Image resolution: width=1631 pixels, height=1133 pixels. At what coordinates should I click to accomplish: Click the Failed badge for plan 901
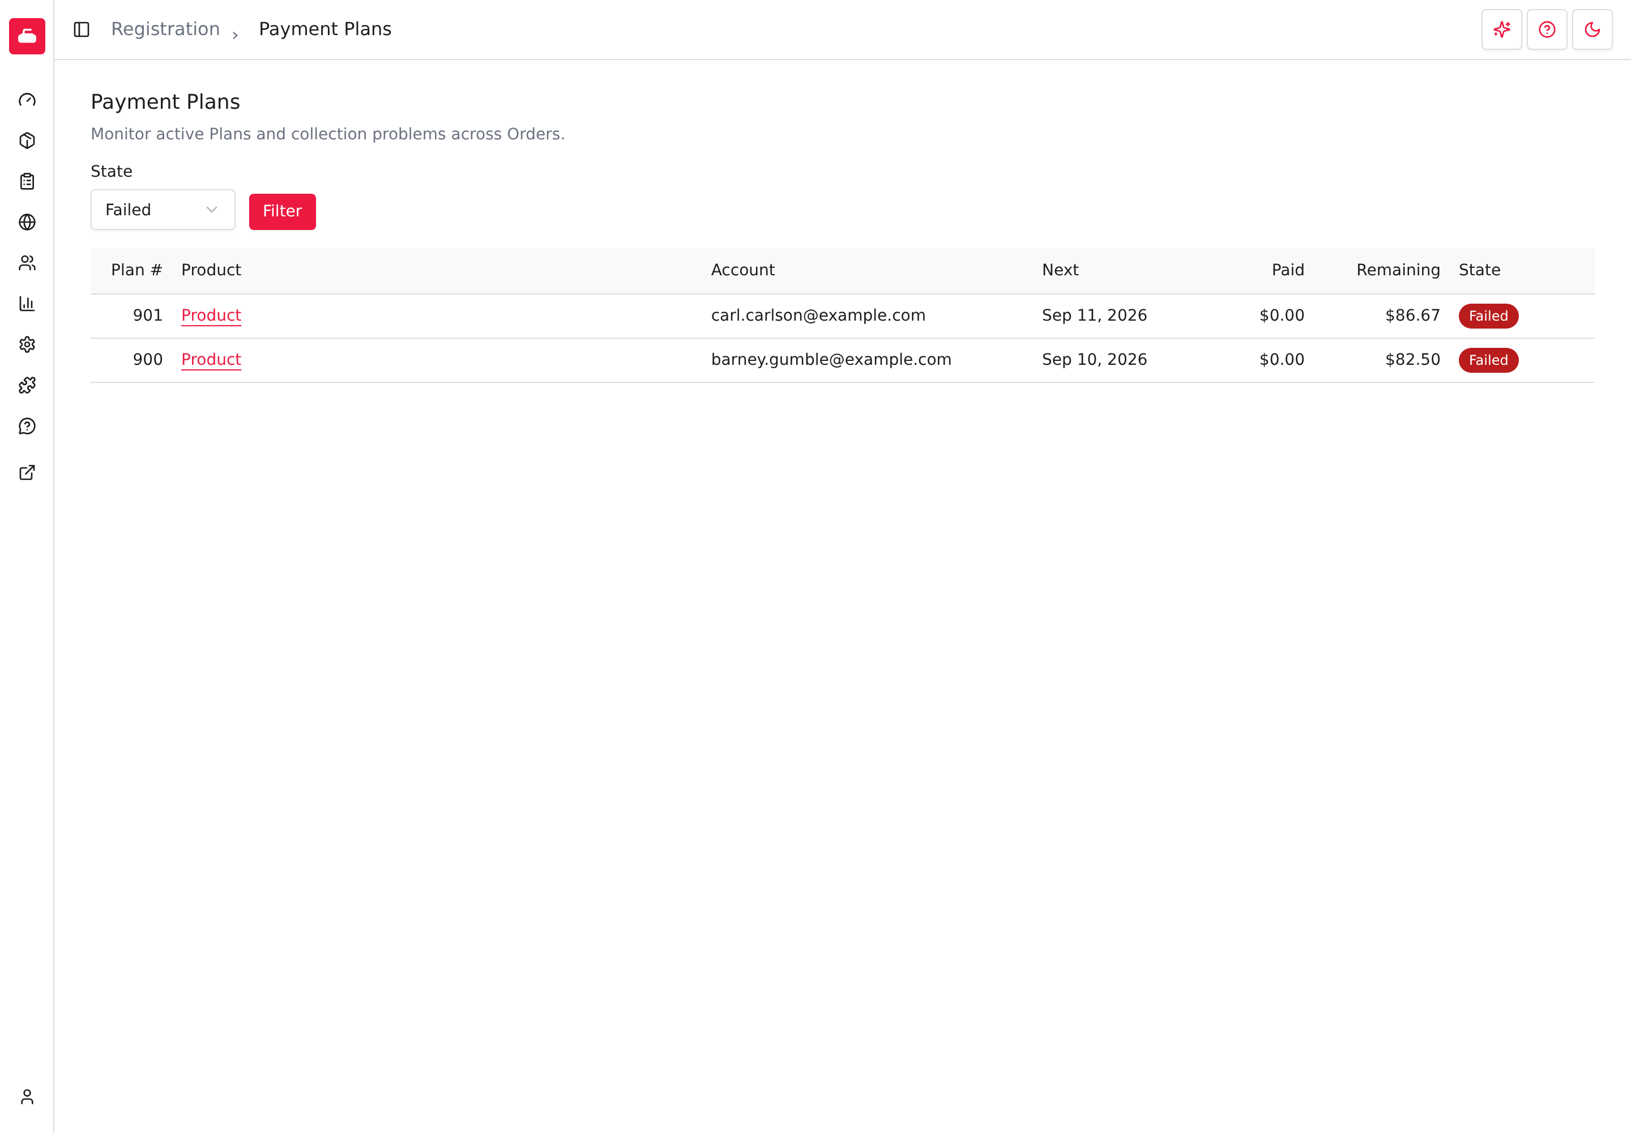(1488, 317)
